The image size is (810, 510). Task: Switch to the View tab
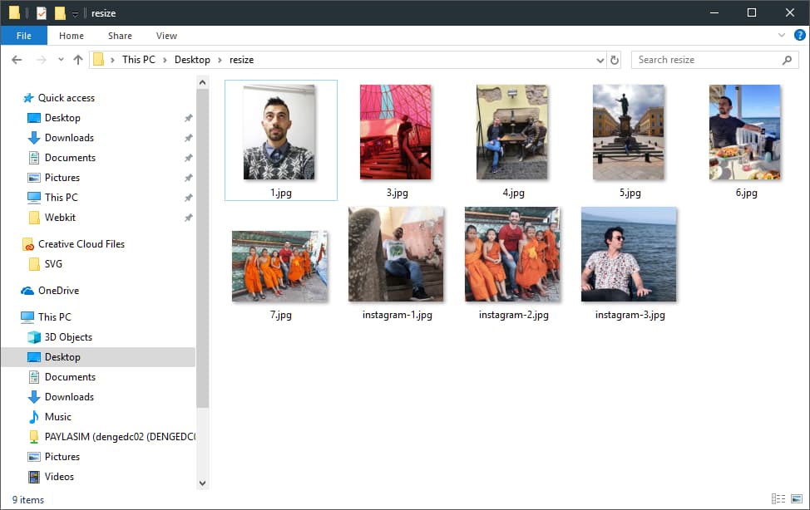point(166,36)
